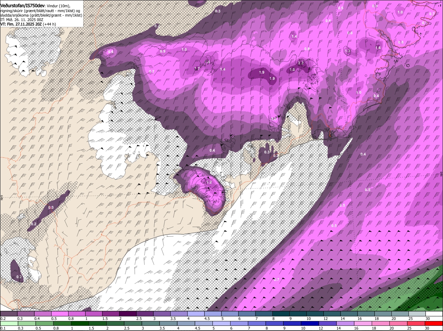
Task: Click the Veðurstofan/IS750dev title text
Action: click(22, 6)
